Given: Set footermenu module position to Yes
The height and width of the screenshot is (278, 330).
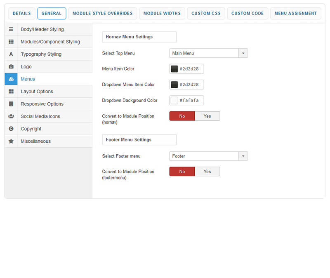Looking at the screenshot, I should (x=207, y=172).
